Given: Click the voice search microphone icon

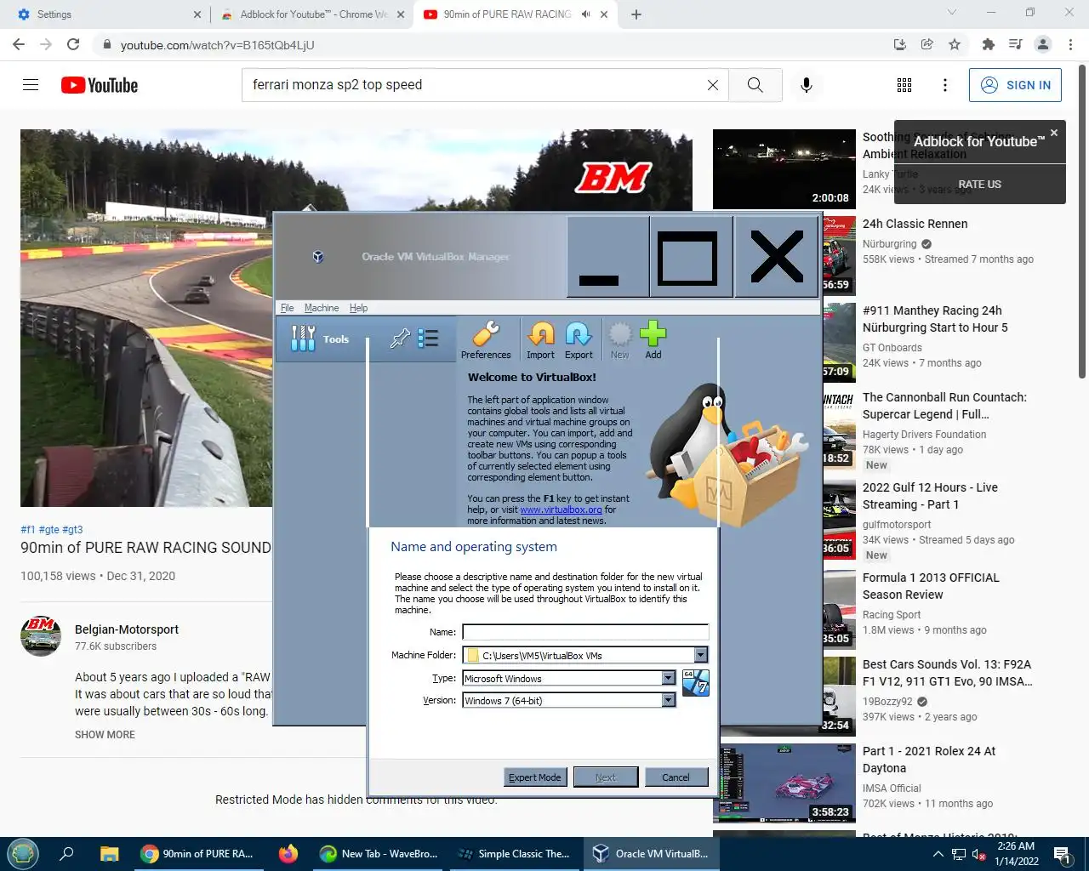Looking at the screenshot, I should 807,85.
